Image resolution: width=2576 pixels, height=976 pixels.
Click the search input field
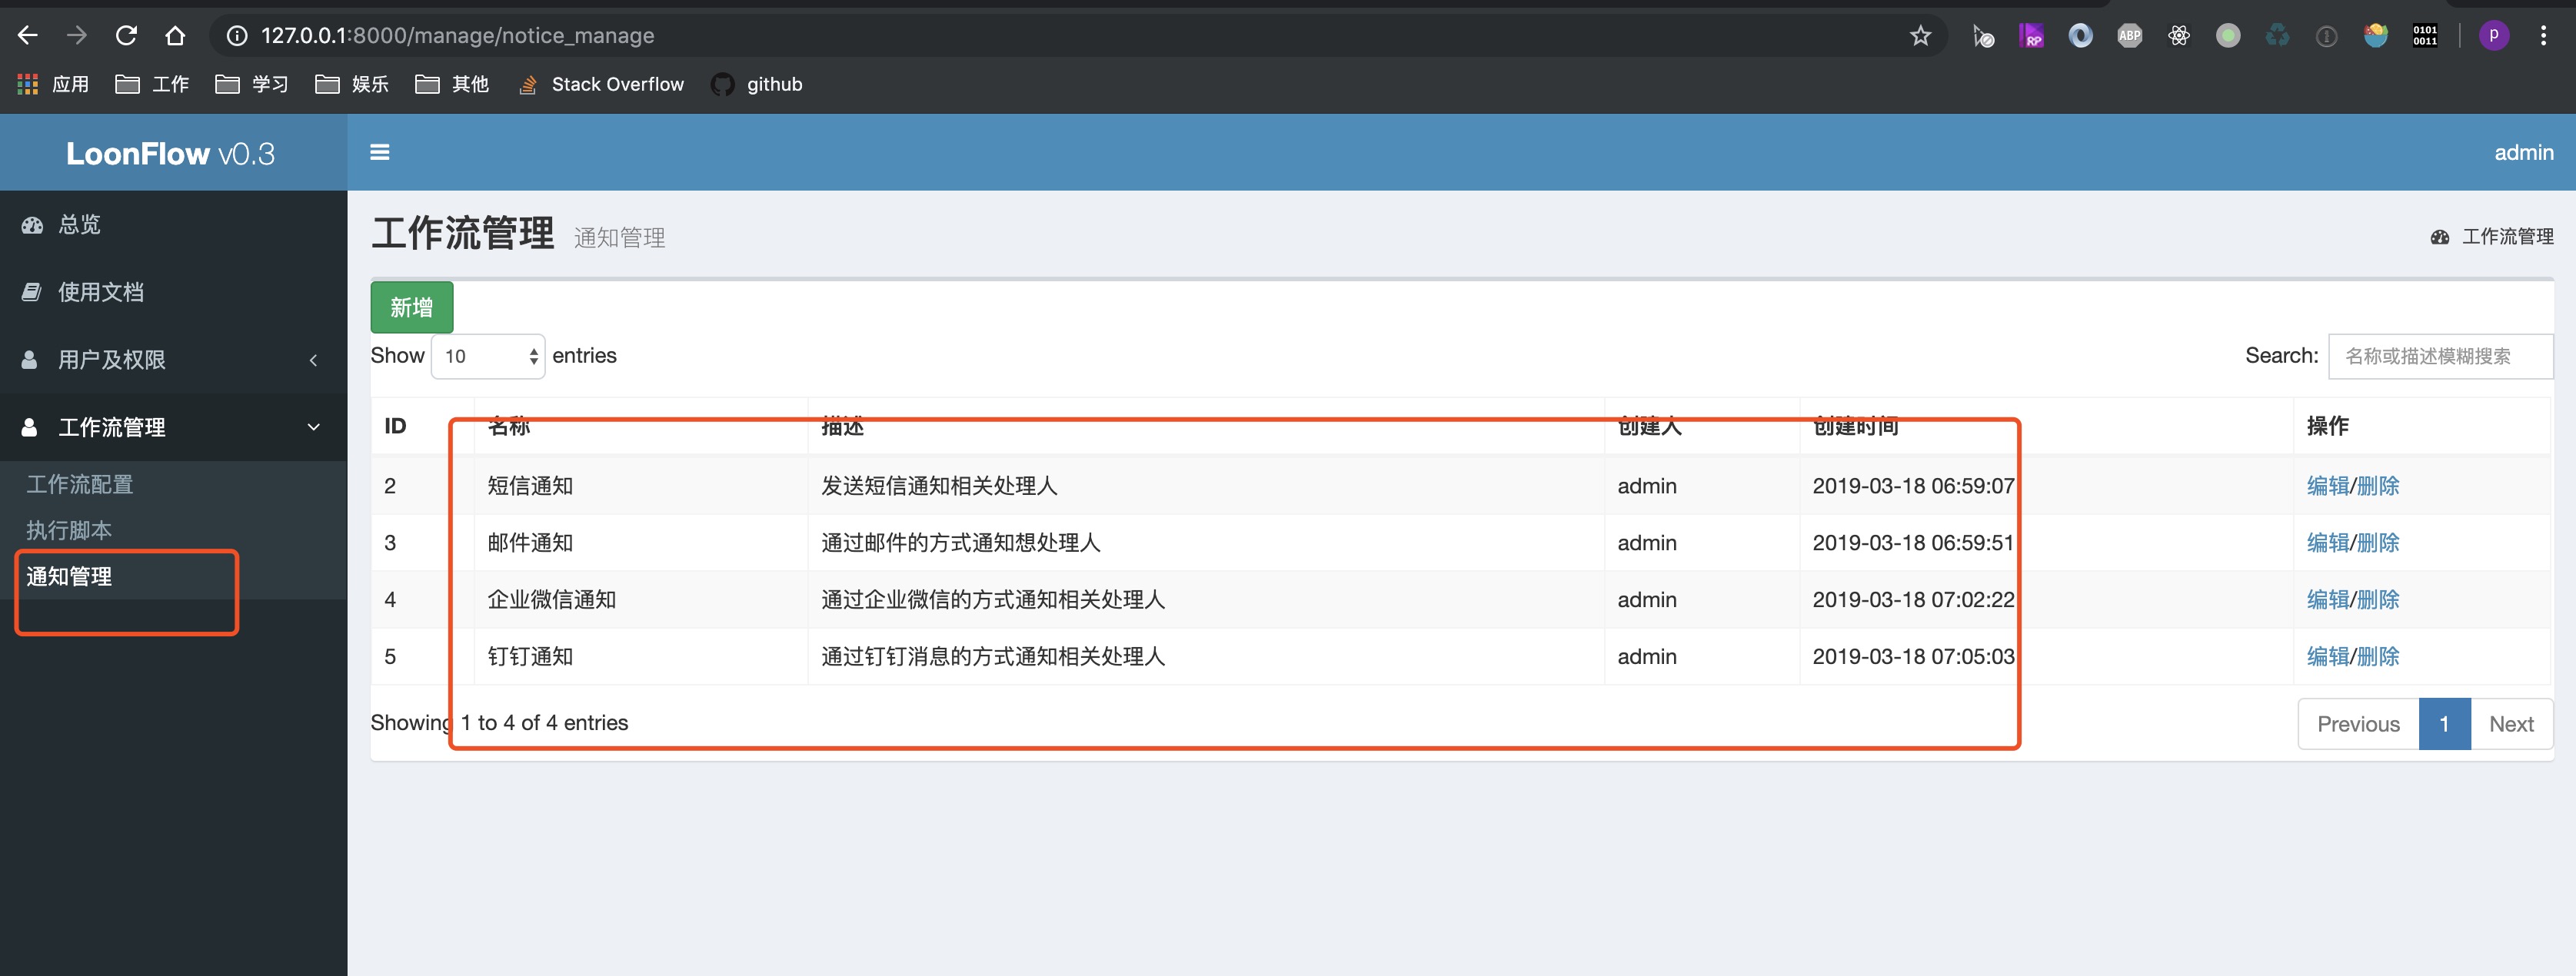pos(2440,356)
